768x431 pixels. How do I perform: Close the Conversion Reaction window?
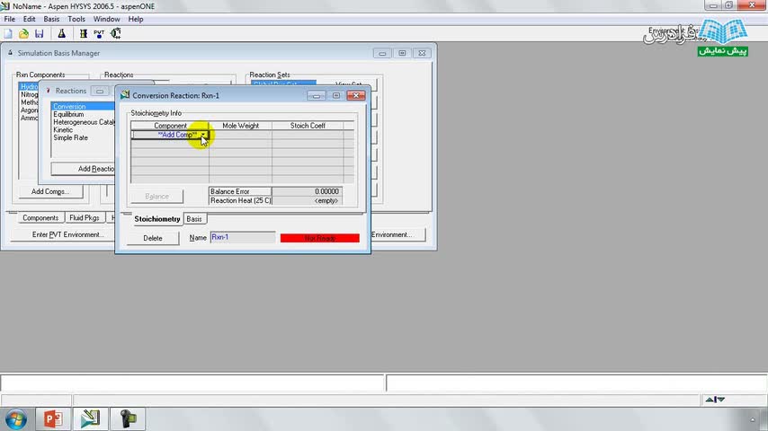(356, 95)
